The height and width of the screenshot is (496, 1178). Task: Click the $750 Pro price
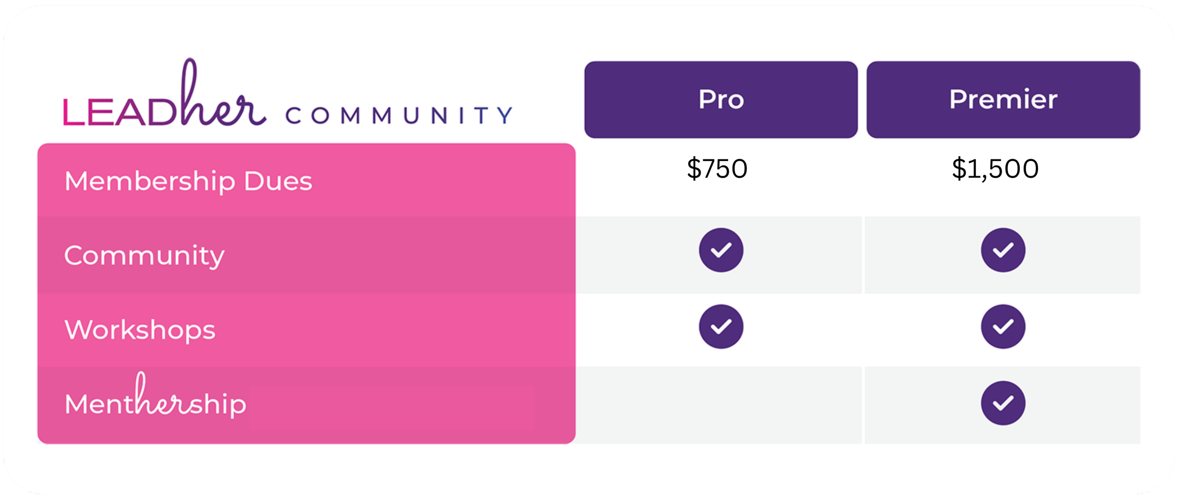point(717,169)
